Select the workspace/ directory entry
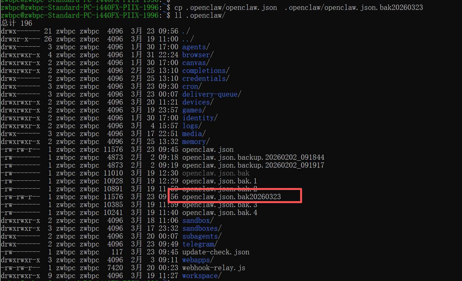Viewport: 462px width, 281px height. click(x=201, y=276)
